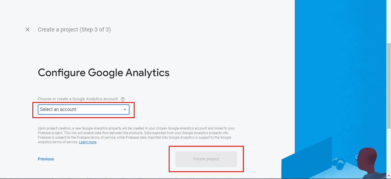This screenshot has width=391, height=179.
Task: Open the Learn more link
Action: click(x=88, y=142)
